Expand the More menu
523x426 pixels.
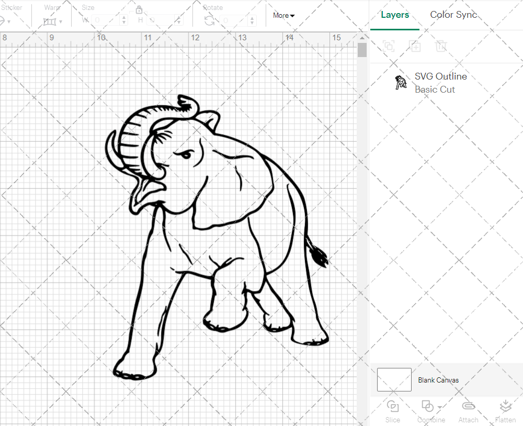[283, 16]
